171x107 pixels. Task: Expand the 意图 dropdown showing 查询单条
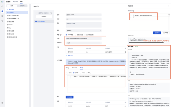coord(84,31)
